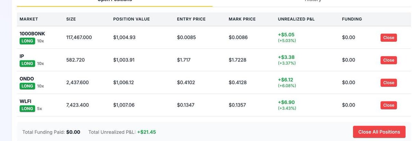Click the Market column header
The width and height of the screenshot is (412, 141).
coord(29,19)
